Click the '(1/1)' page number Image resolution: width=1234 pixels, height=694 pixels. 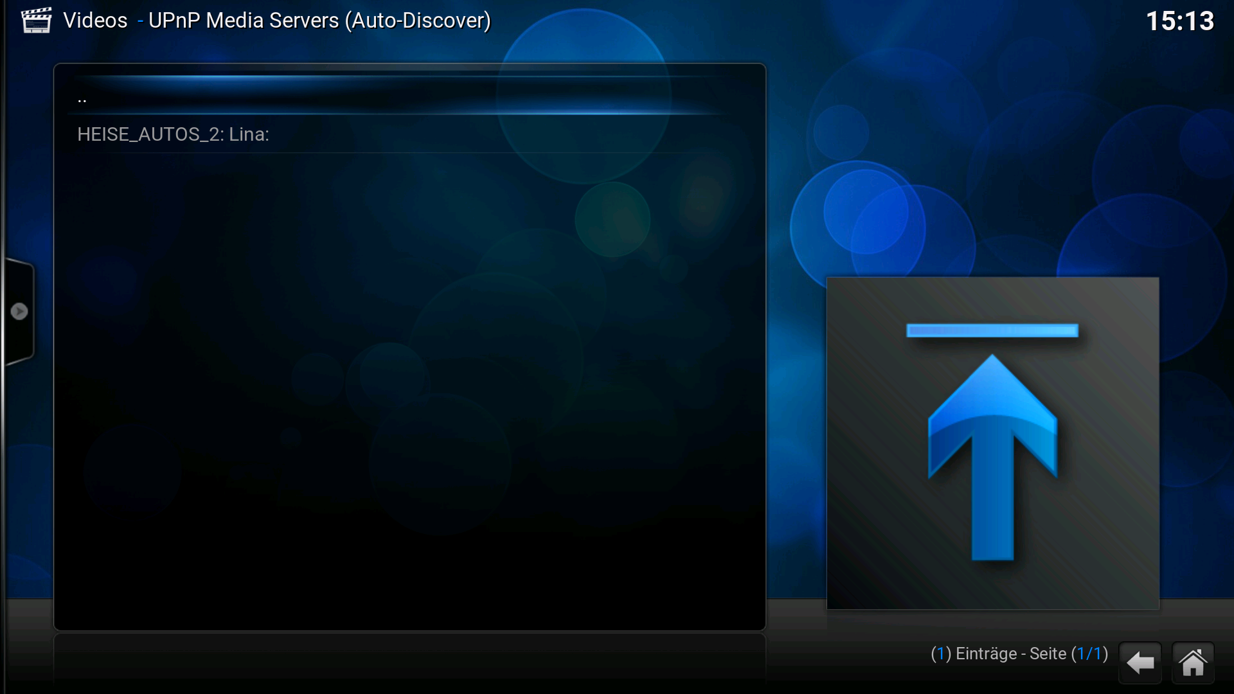1089,654
